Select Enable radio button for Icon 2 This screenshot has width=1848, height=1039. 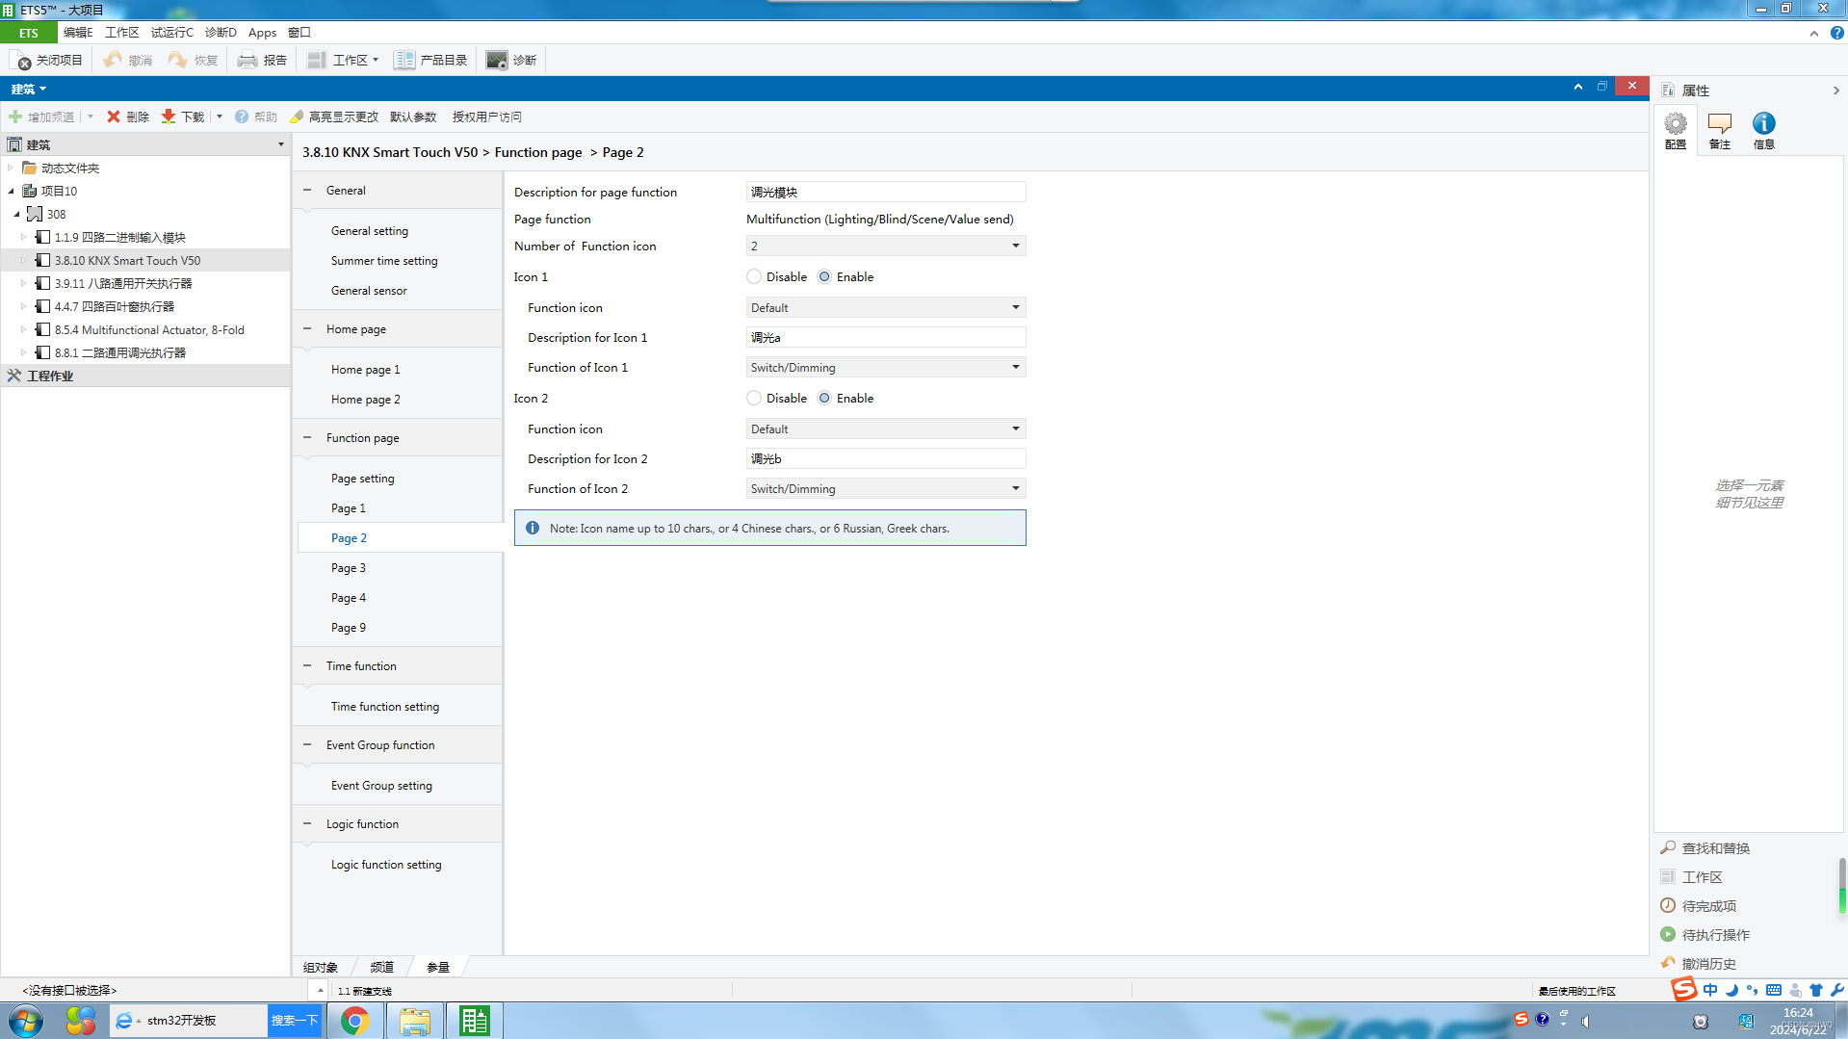[824, 398]
